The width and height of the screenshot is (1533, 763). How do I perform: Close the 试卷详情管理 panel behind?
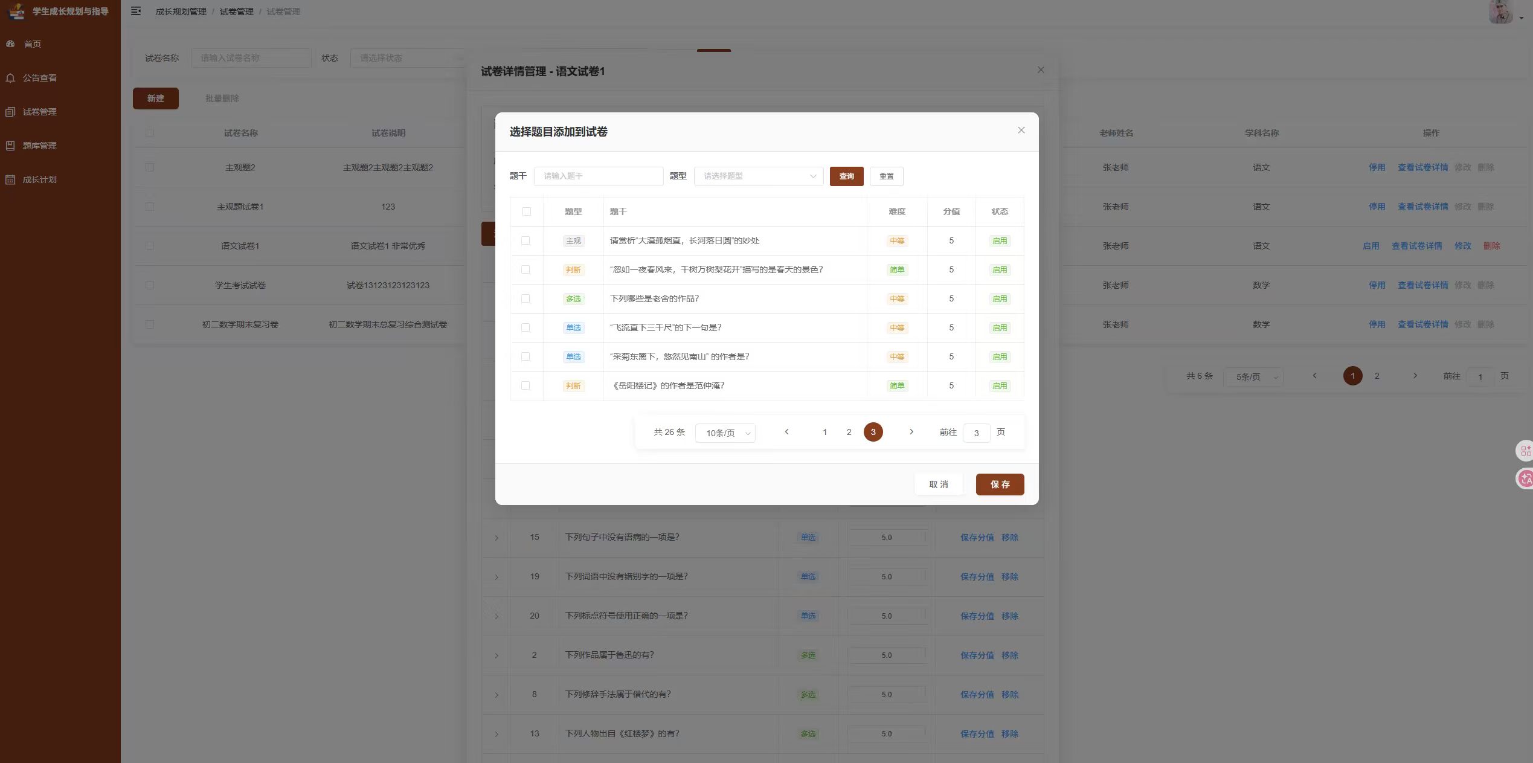(1040, 70)
